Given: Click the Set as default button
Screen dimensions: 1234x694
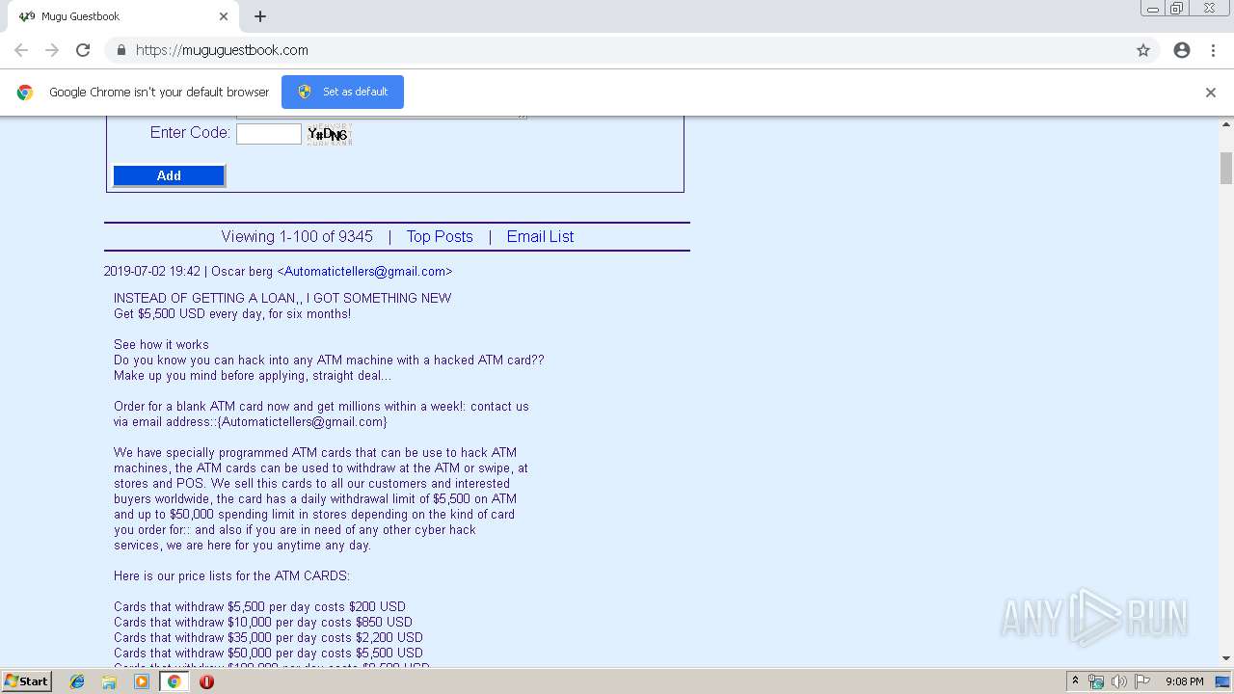Looking at the screenshot, I should (x=342, y=92).
